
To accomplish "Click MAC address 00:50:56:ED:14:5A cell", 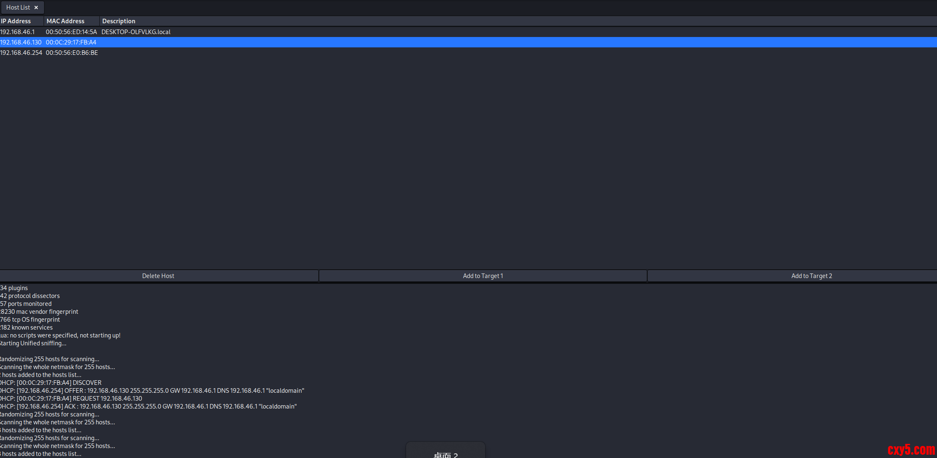I will pyautogui.click(x=71, y=32).
